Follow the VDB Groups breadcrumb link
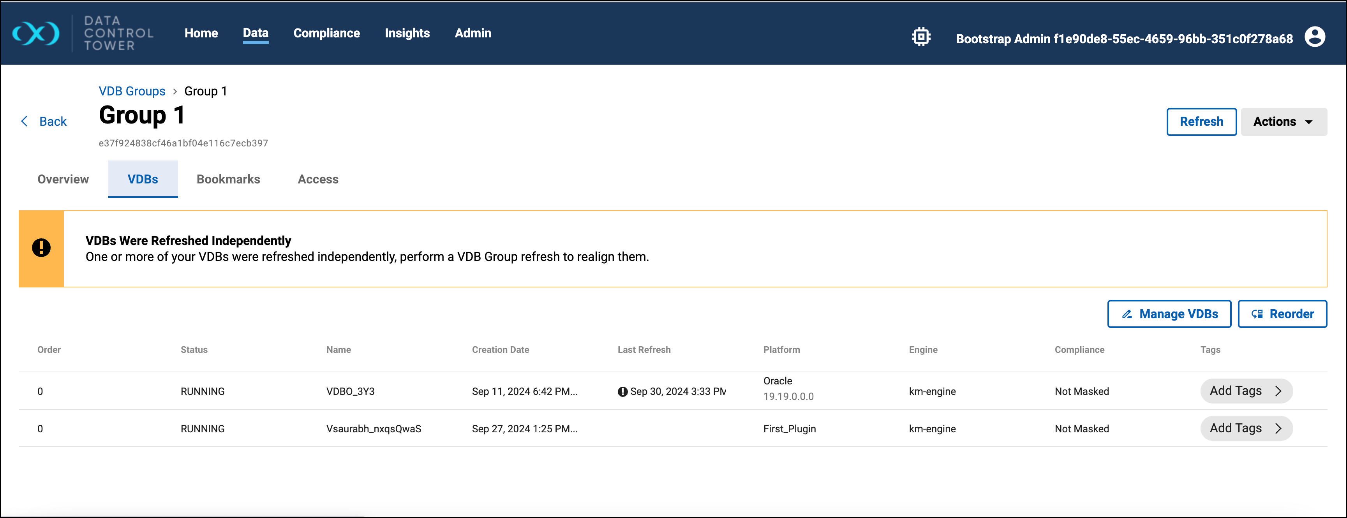This screenshot has width=1347, height=518. 132,91
